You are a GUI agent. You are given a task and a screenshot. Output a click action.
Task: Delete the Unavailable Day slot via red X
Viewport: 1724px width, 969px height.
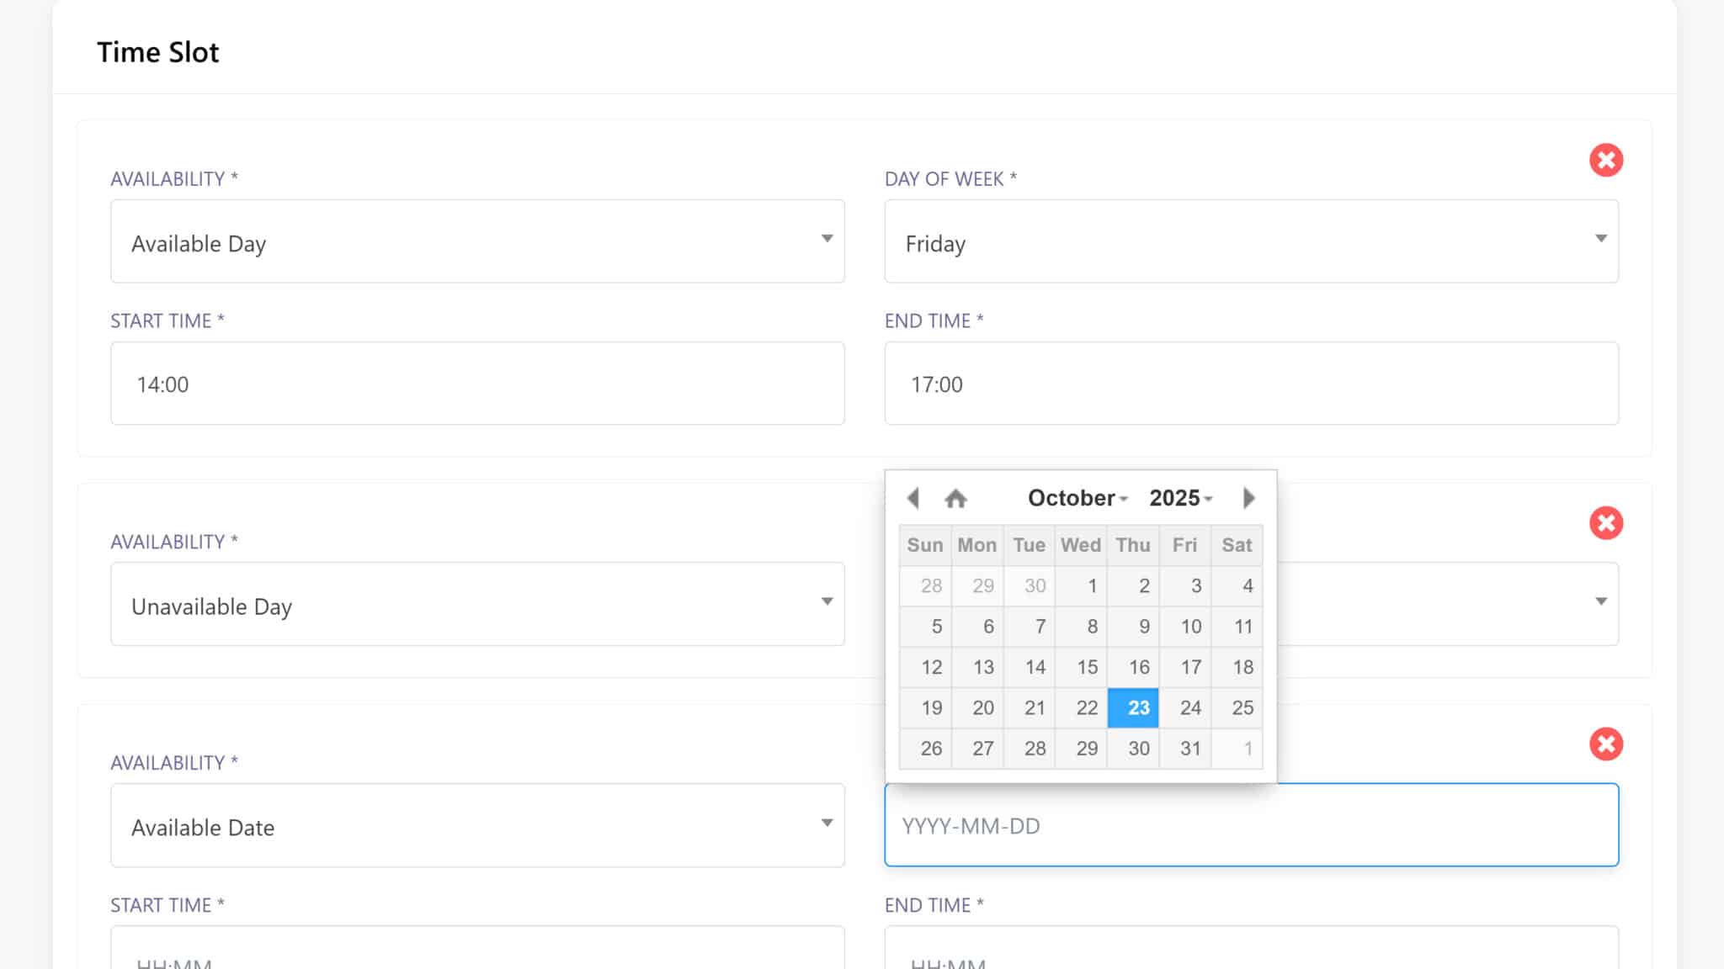pyautogui.click(x=1605, y=523)
